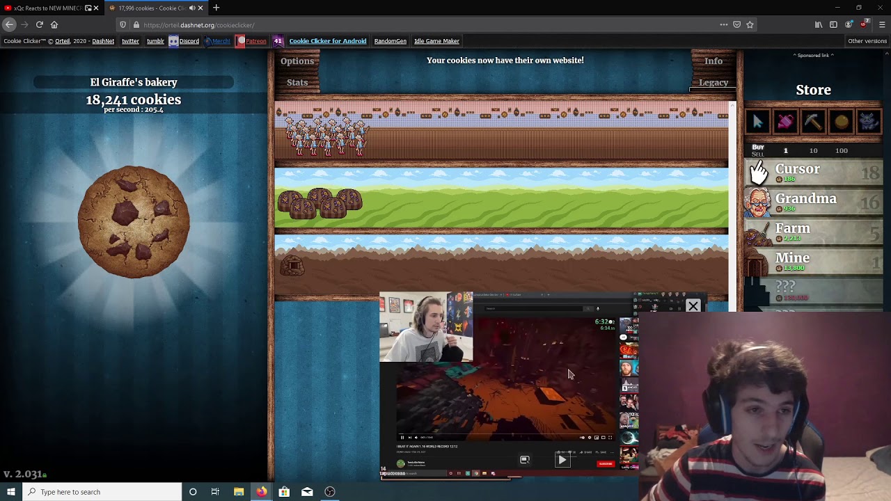The image size is (891, 501).
Task: Open the Legacy menu
Action: point(713,83)
